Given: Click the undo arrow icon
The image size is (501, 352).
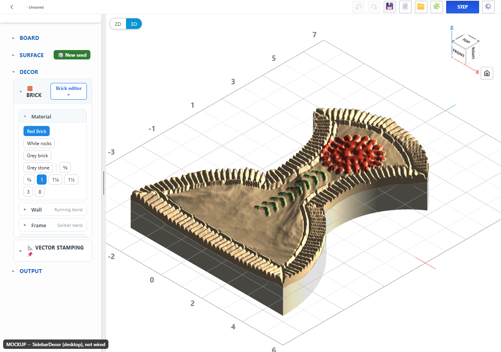Looking at the screenshot, I should click(x=359, y=7).
